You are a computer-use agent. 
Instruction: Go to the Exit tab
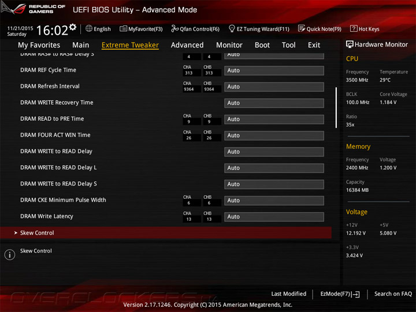(x=314, y=45)
